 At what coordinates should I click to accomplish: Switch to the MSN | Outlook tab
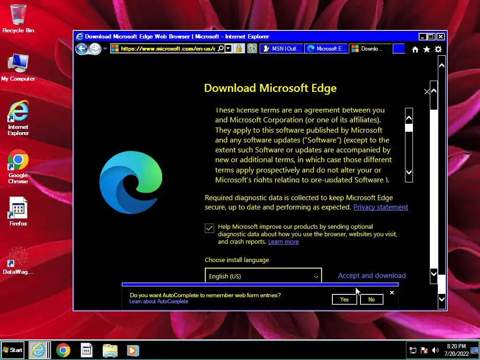pyautogui.click(x=282, y=48)
